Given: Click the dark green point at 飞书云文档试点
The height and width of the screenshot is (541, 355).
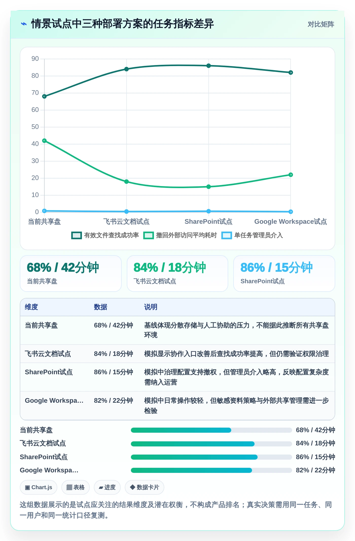Looking at the screenshot, I should pyautogui.click(x=127, y=69).
